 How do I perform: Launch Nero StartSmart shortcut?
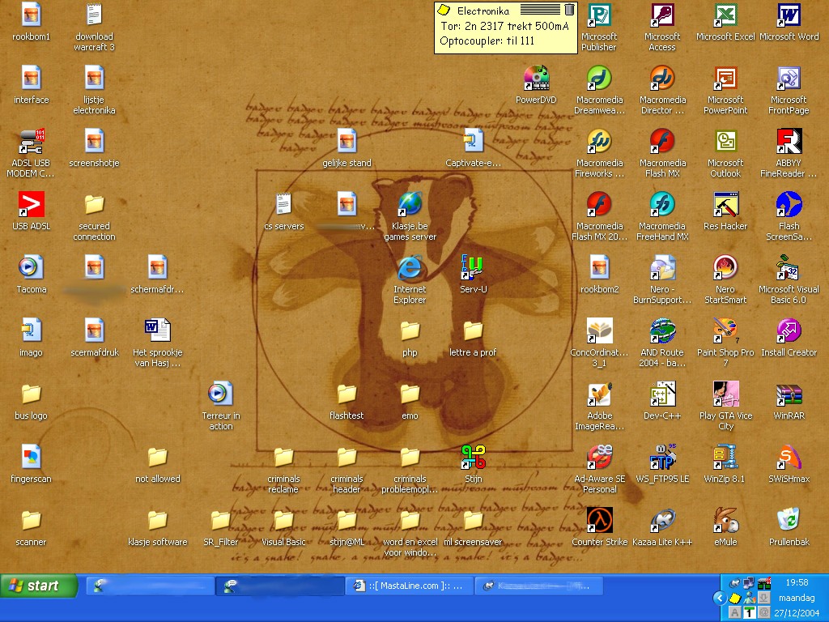(725, 268)
